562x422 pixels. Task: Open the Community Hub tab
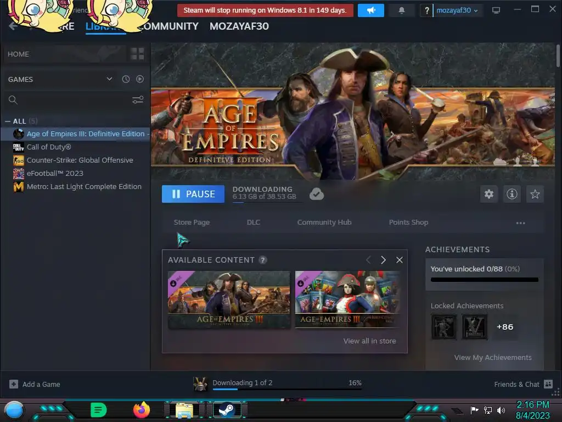[x=324, y=223]
